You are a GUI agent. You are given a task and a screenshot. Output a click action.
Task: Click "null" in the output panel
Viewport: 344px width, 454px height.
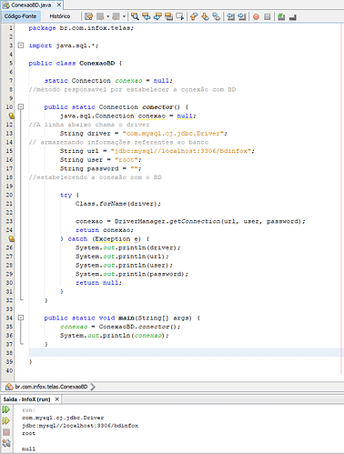coord(28,449)
